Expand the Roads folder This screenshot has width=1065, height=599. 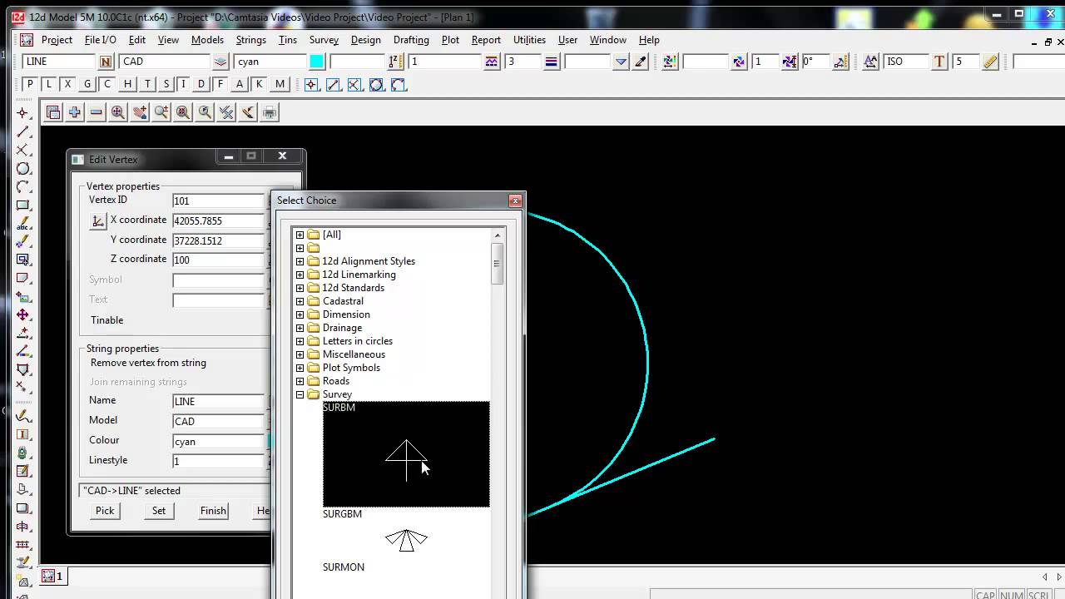(x=300, y=381)
